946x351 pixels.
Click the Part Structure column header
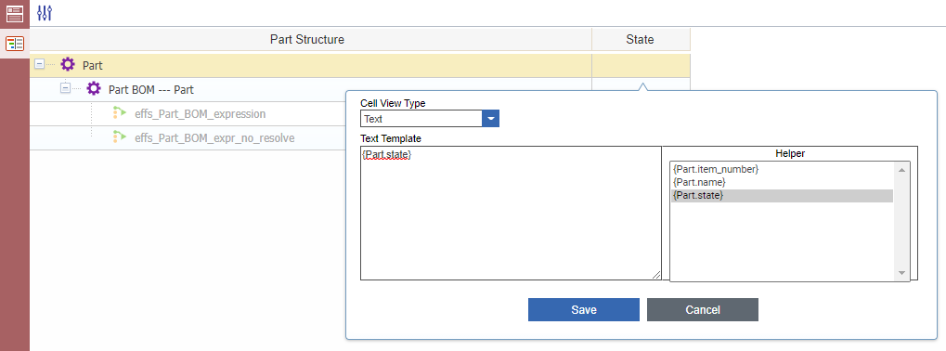[310, 39]
